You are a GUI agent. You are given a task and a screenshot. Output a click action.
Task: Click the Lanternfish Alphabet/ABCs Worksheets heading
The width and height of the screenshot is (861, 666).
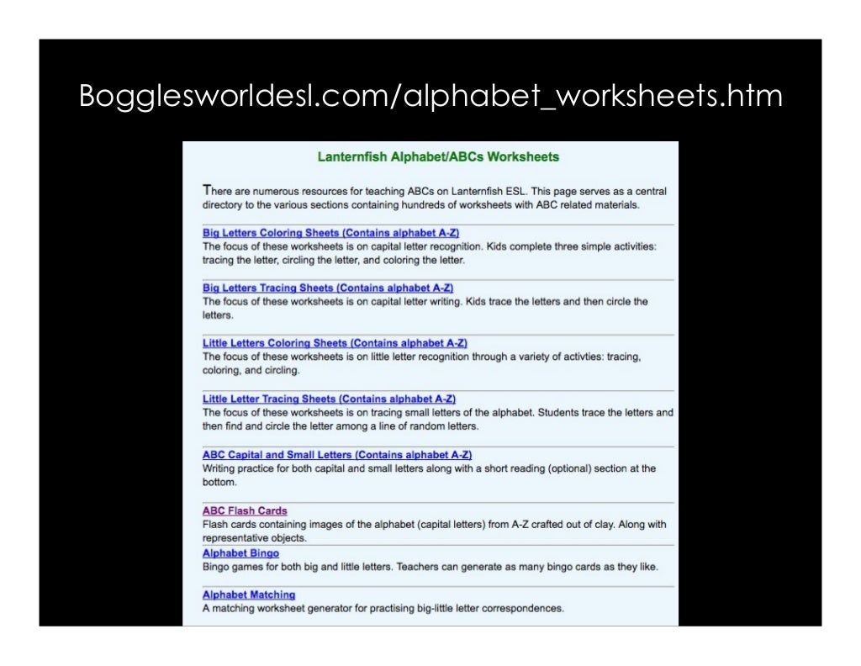(438, 157)
